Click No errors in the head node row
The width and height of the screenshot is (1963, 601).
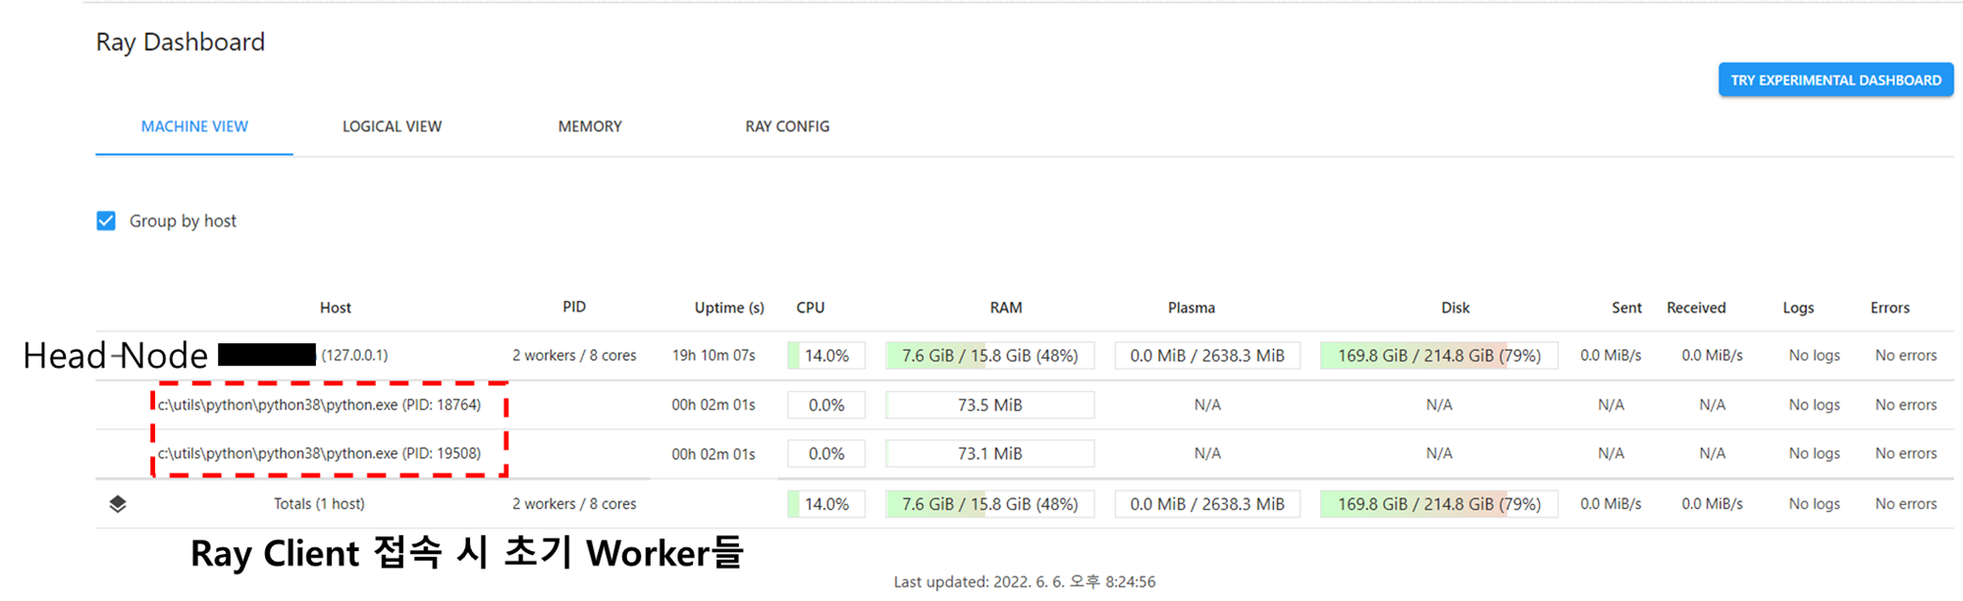point(1906,356)
